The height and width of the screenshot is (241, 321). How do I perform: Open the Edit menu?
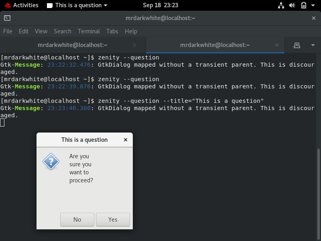click(x=24, y=31)
